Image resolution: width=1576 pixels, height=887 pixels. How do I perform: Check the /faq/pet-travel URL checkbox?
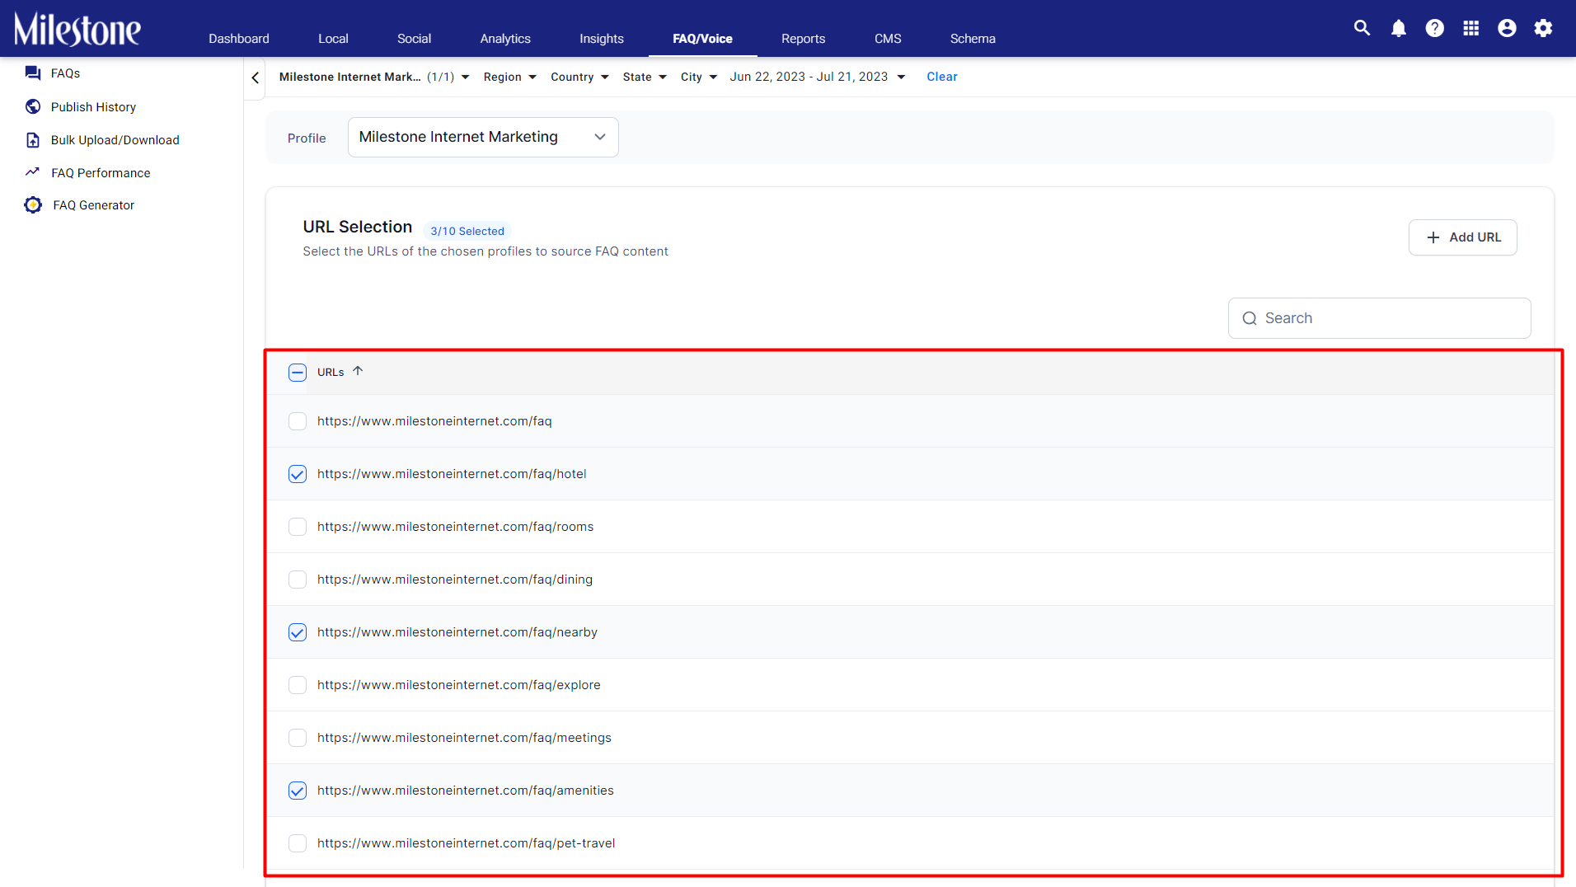(x=298, y=843)
